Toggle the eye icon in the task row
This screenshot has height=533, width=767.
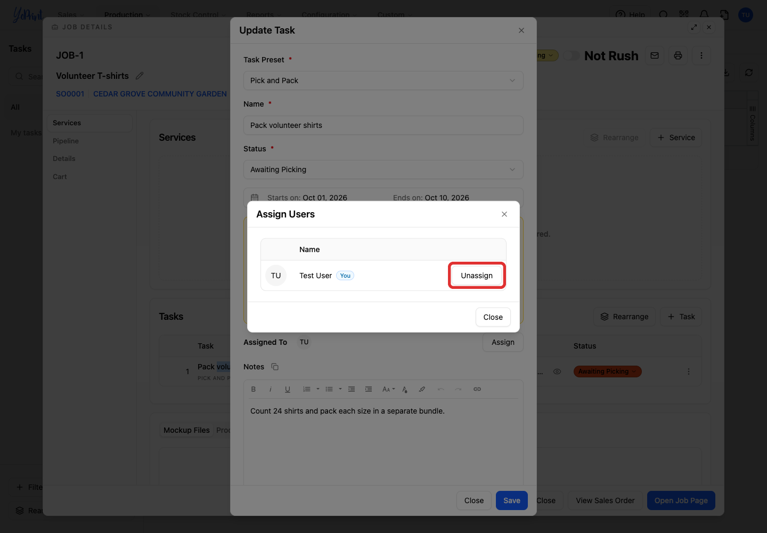[x=557, y=372]
